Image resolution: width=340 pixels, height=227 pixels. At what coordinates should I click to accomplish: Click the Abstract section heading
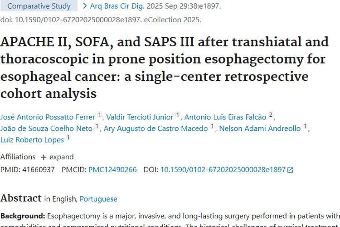[x=20, y=198]
